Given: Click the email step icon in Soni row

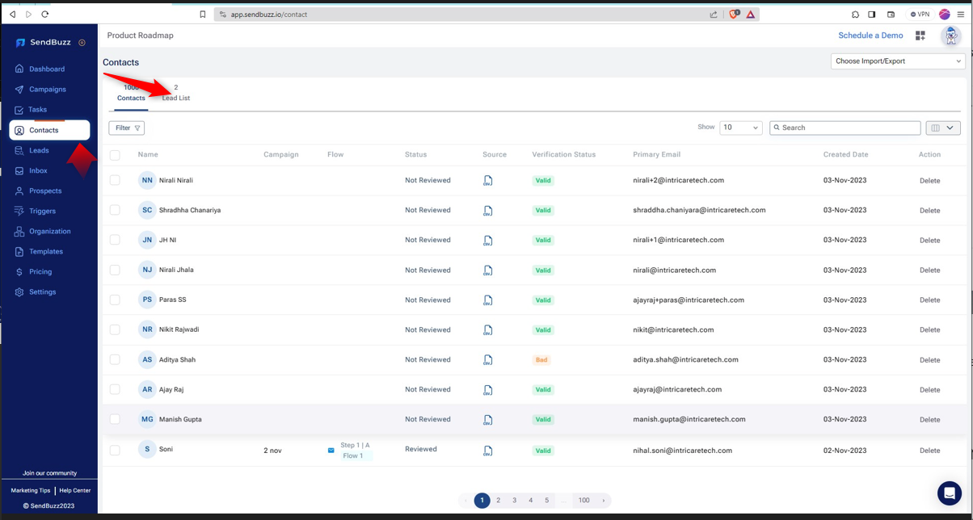Looking at the screenshot, I should (x=331, y=451).
